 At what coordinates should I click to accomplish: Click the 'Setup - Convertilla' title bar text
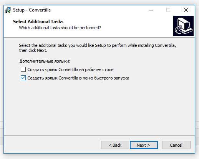(x=32, y=10)
